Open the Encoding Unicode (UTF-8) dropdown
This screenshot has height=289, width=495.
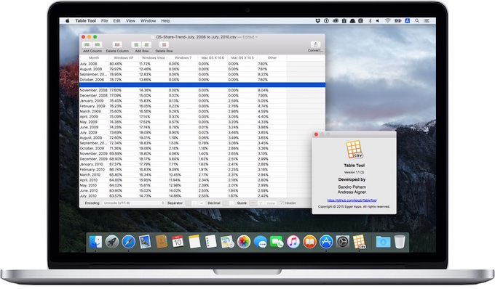133,203
